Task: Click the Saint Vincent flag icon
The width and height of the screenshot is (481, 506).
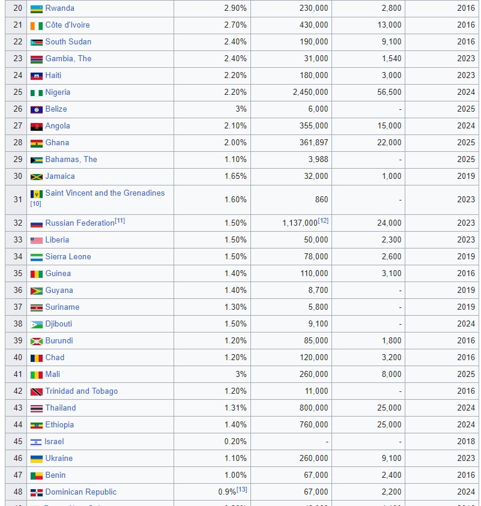Action: pyautogui.click(x=37, y=194)
